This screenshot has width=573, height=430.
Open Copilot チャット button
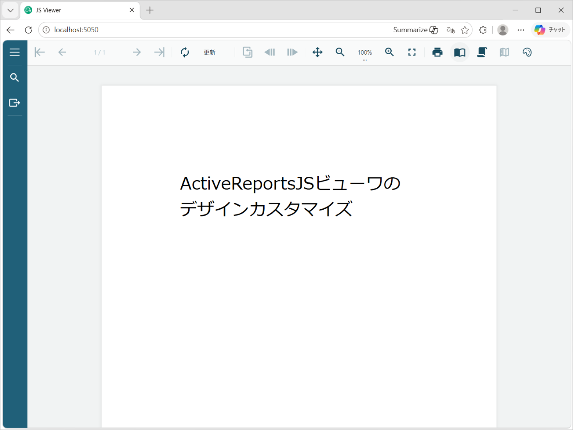[x=550, y=30]
